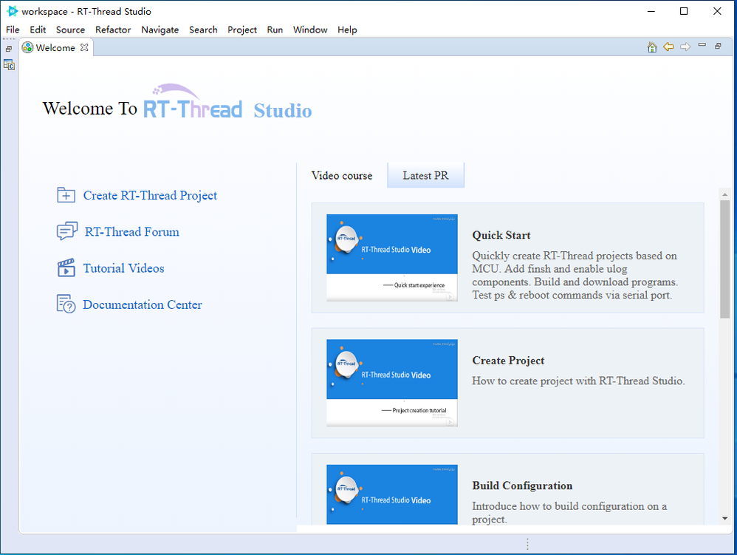737x555 pixels.
Task: Open the C project explorer sidebar icon
Action: [x=9, y=64]
